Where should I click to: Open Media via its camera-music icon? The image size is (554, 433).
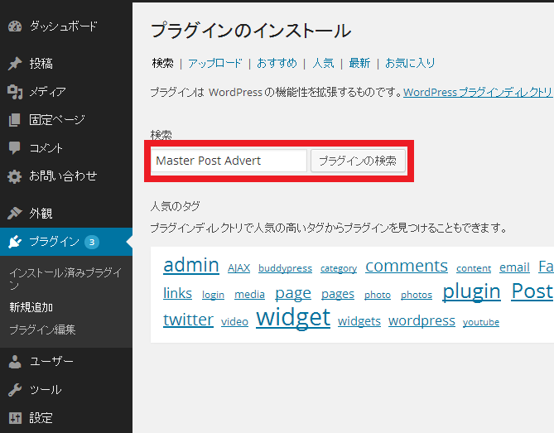click(x=14, y=92)
